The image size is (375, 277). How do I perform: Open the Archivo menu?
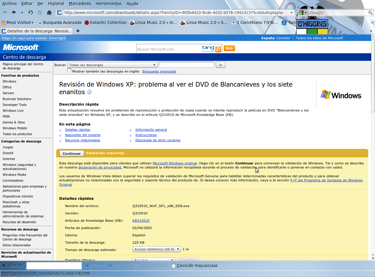pos(9,4)
